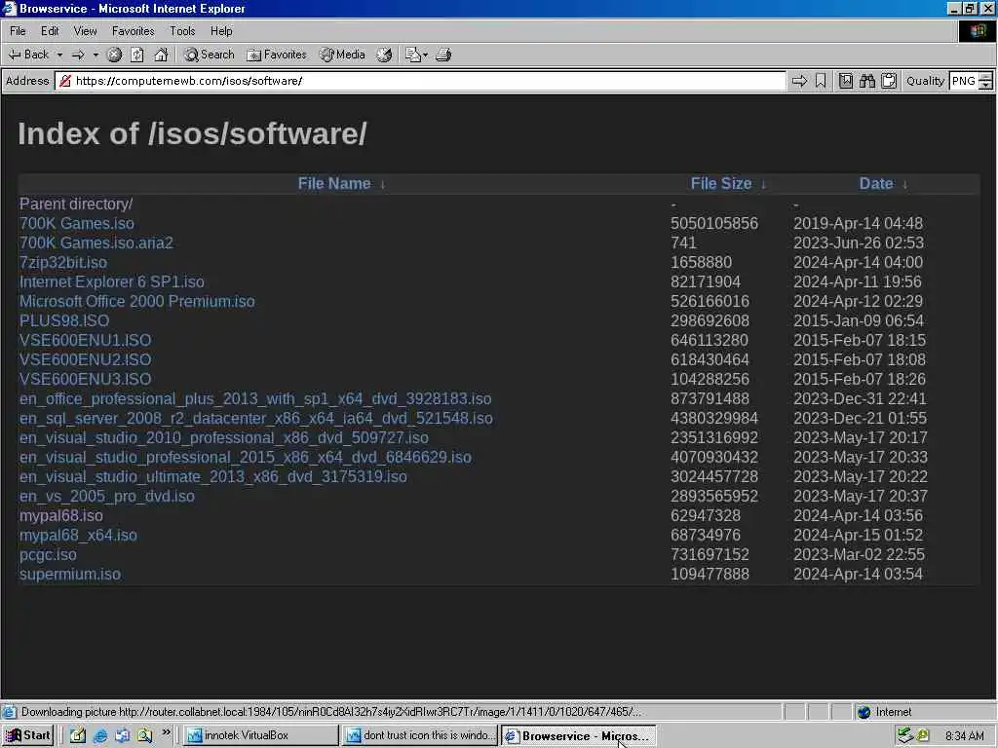The height and width of the screenshot is (748, 998).
Task: Download mypal68.iso
Action: click(61, 516)
